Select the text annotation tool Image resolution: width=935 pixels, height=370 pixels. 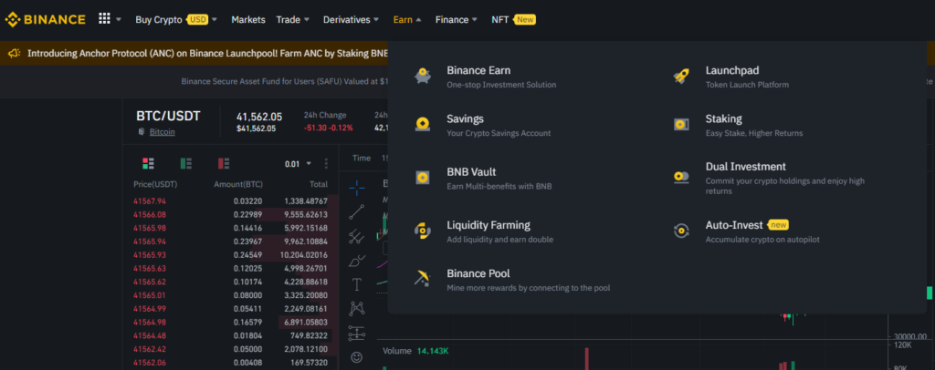click(x=357, y=284)
